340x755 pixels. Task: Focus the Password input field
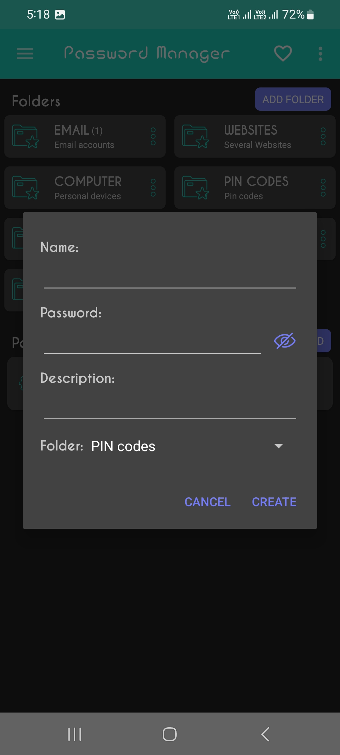(x=152, y=341)
